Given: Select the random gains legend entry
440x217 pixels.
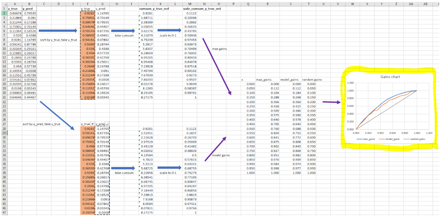Looking at the screenshot, I should pyautogui.click(x=414, y=139).
